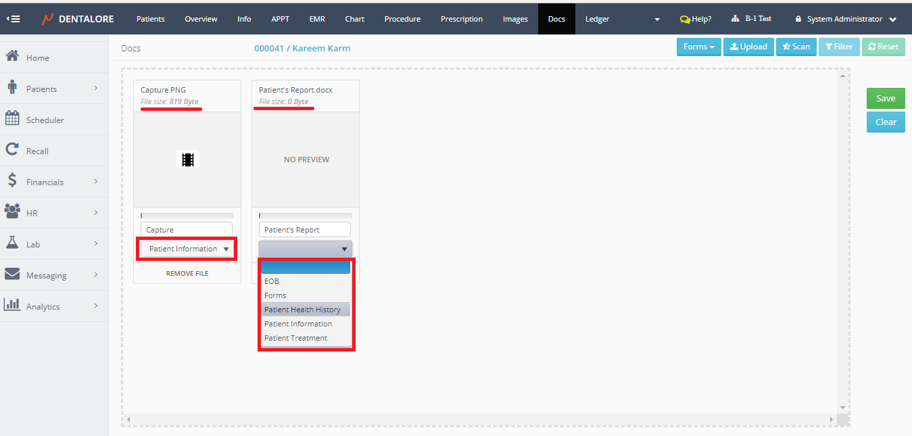Click the Lab flask icon

tap(11, 243)
